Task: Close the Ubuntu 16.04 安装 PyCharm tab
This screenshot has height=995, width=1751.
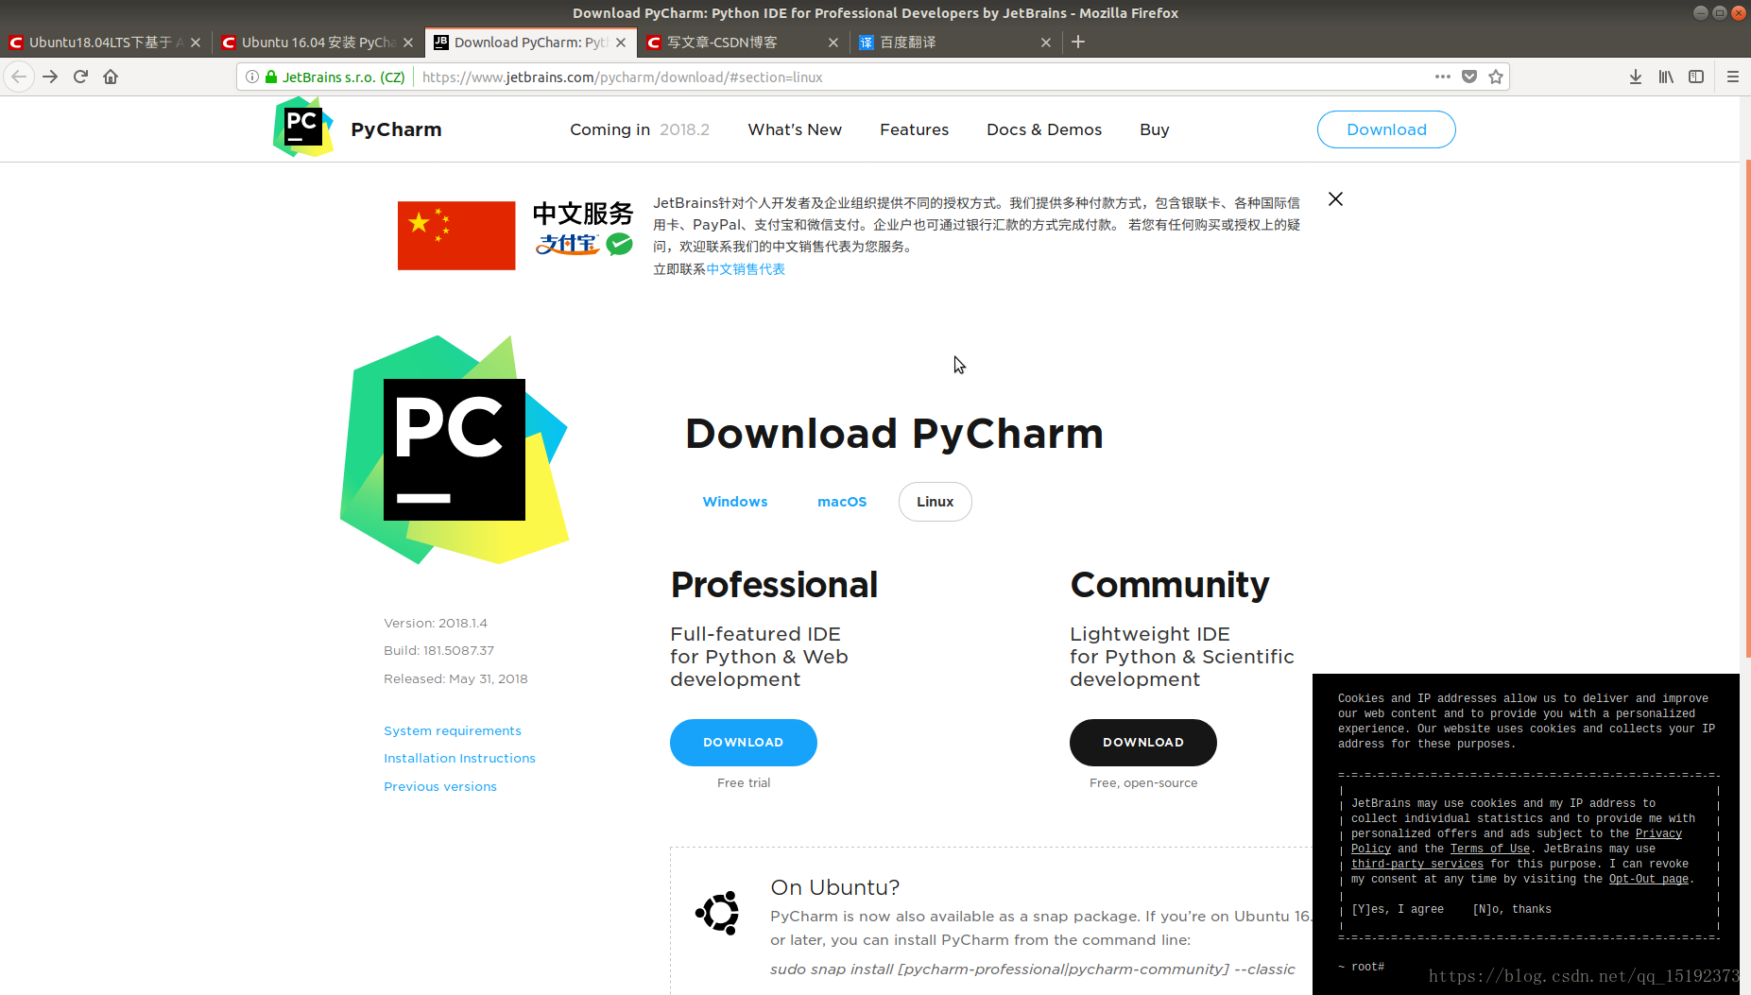Action: 408,42
